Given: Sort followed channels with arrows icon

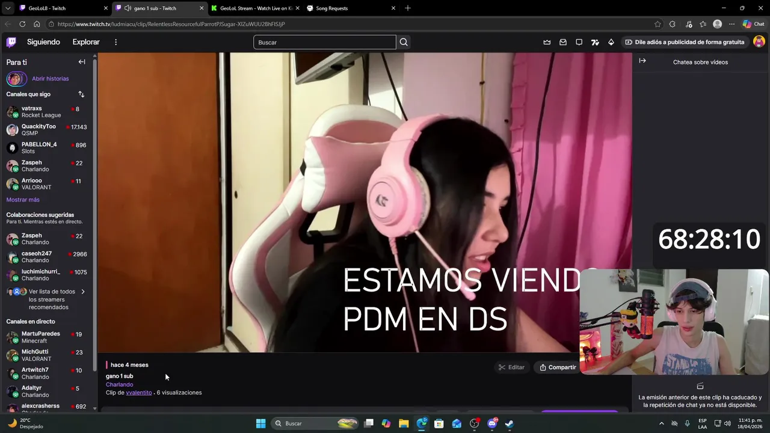Looking at the screenshot, I should (81, 94).
